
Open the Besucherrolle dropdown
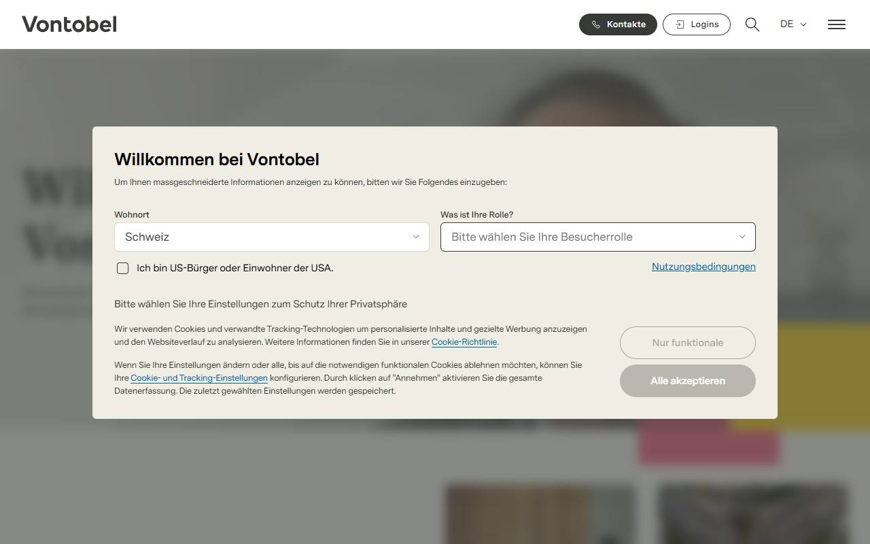[x=598, y=237]
